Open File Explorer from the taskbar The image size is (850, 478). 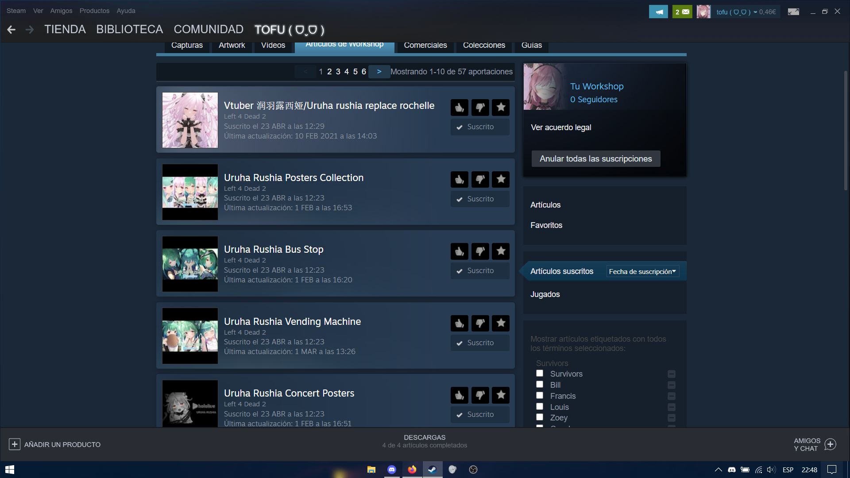pyautogui.click(x=371, y=470)
